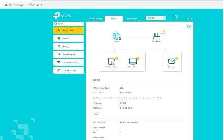The width and height of the screenshot is (223, 140).
Task: Click the Search input field
Action: pyautogui.click(x=69, y=24)
